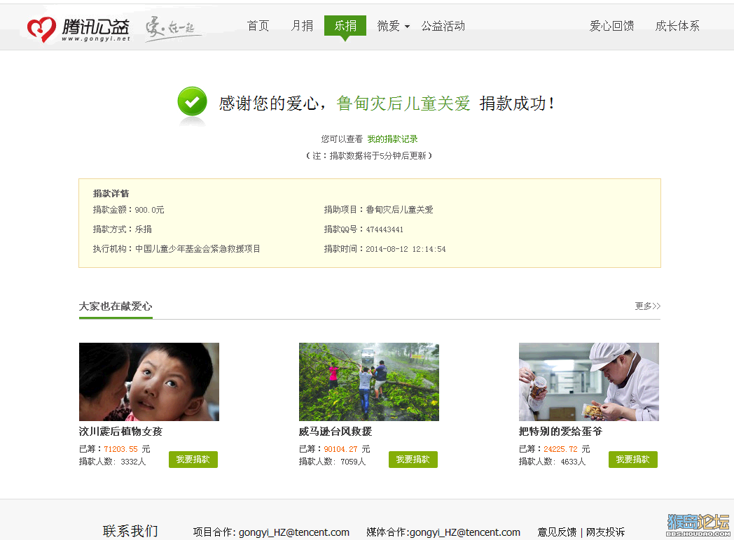
Task: Click the donation time 2014-08-12 12:14:54
Action: (x=406, y=249)
